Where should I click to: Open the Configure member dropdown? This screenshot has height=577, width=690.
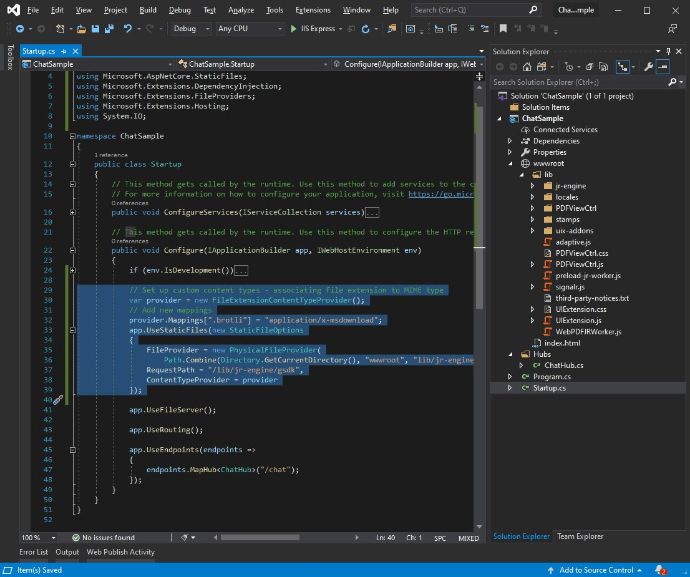[x=409, y=64]
